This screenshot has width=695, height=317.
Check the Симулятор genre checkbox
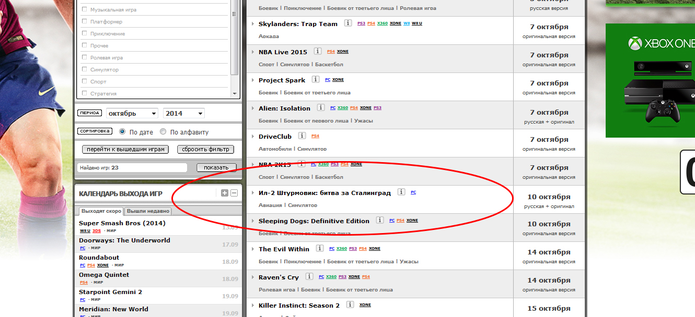84,69
